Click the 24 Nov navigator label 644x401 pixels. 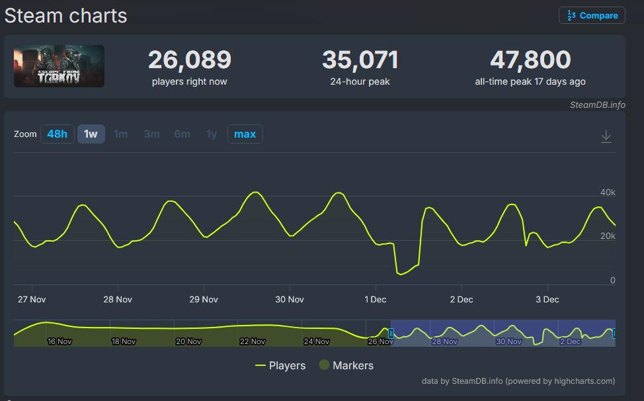click(x=317, y=341)
